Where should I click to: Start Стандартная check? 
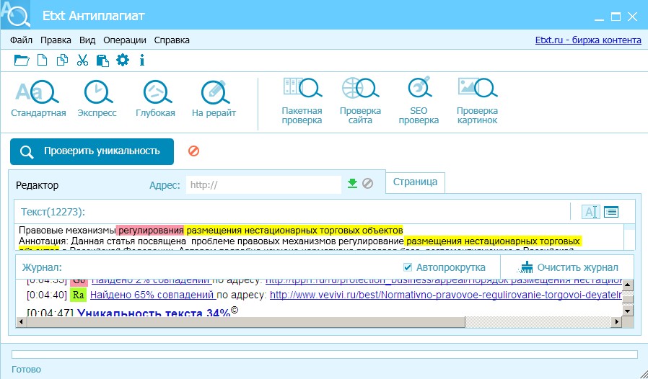click(x=38, y=99)
